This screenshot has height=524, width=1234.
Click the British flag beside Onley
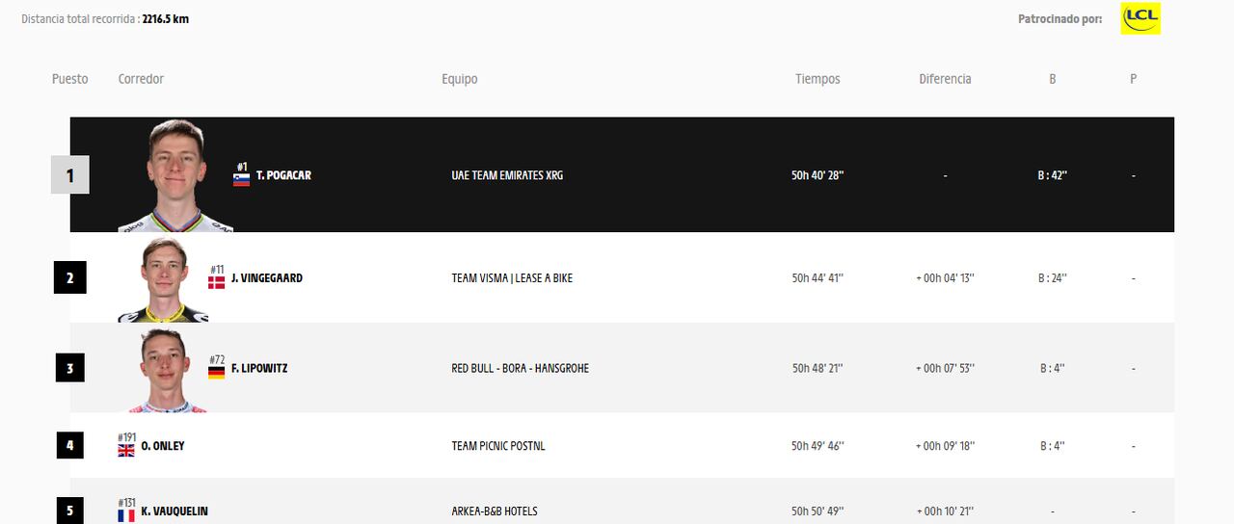126,450
